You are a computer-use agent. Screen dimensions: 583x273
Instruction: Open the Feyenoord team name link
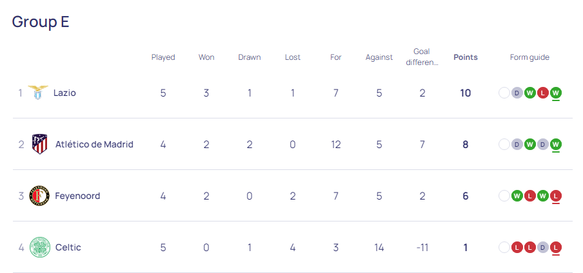[x=77, y=196]
